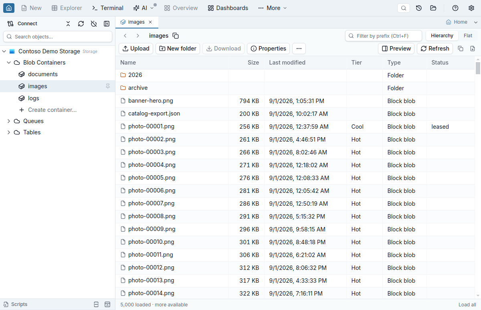Open the more actions ellipsis button

coord(299,49)
